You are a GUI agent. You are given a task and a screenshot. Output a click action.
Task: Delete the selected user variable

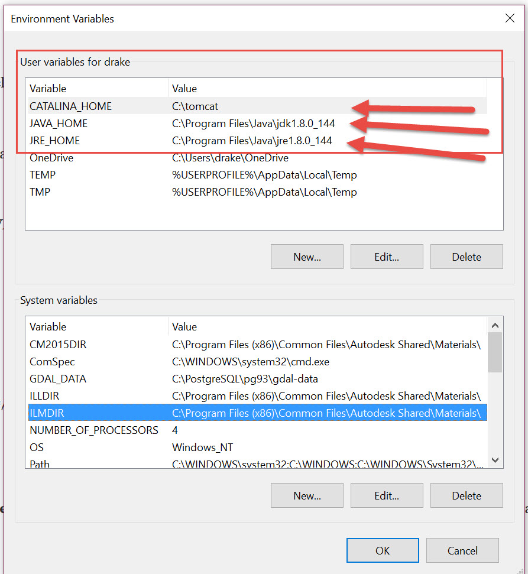click(467, 257)
